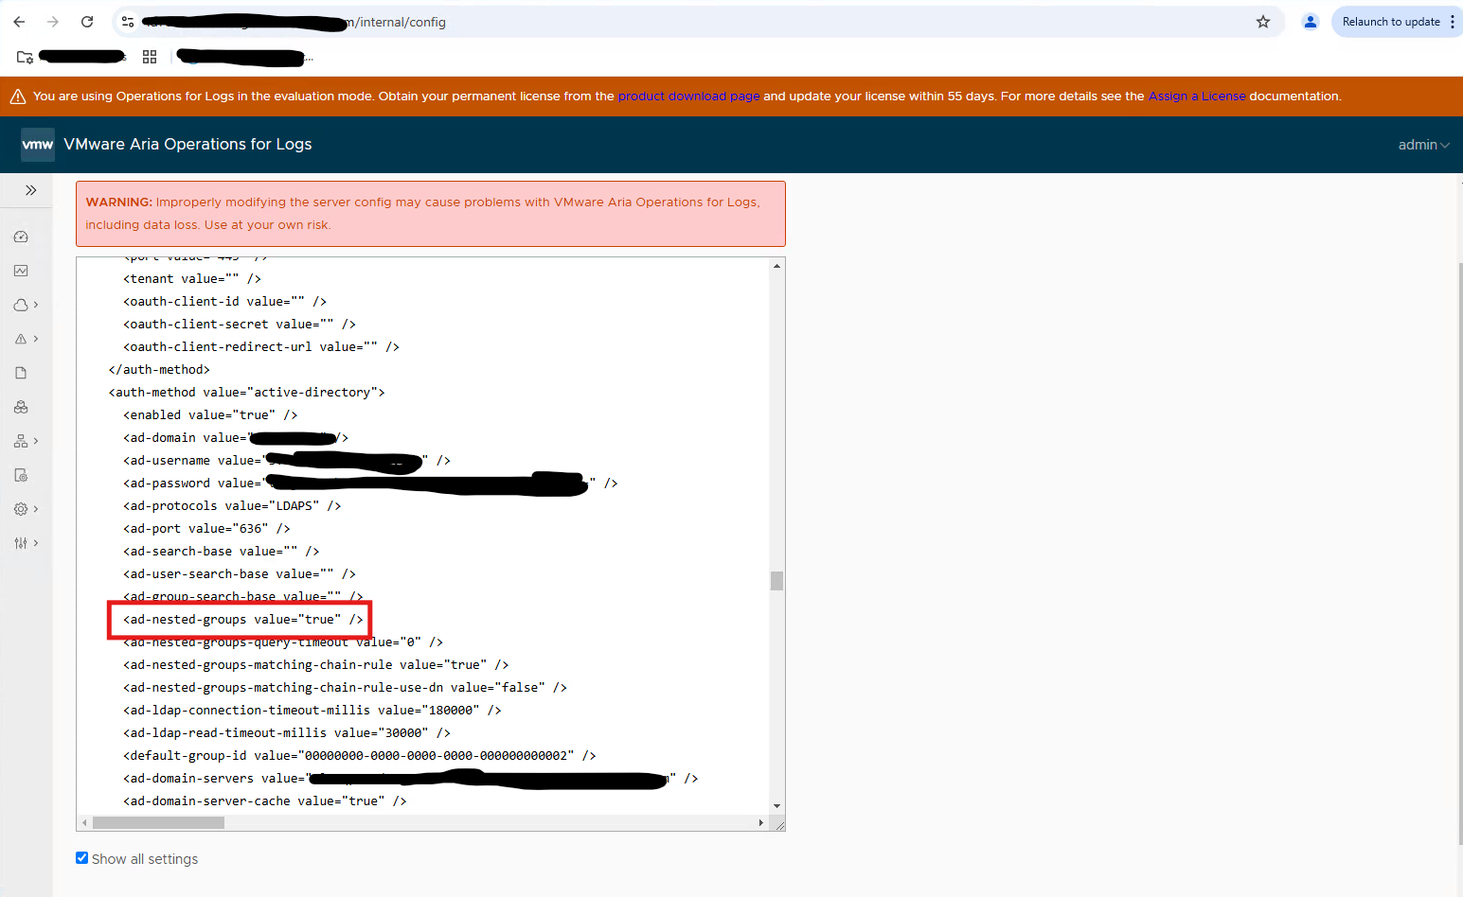Image resolution: width=1463 pixels, height=897 pixels.
Task: Bookmark this page with star icon
Action: pyautogui.click(x=1262, y=22)
